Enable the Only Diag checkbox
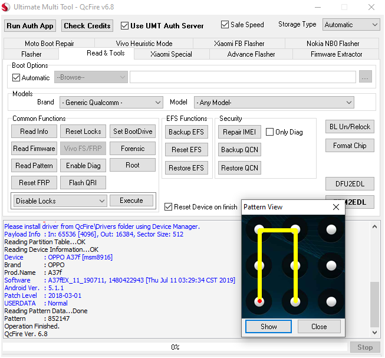Image resolution: width=385 pixels, height=358 pixels. tap(269, 132)
